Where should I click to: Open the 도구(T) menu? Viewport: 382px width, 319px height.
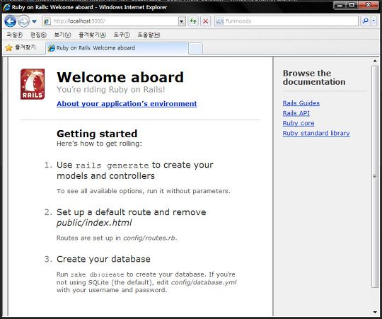(122, 35)
